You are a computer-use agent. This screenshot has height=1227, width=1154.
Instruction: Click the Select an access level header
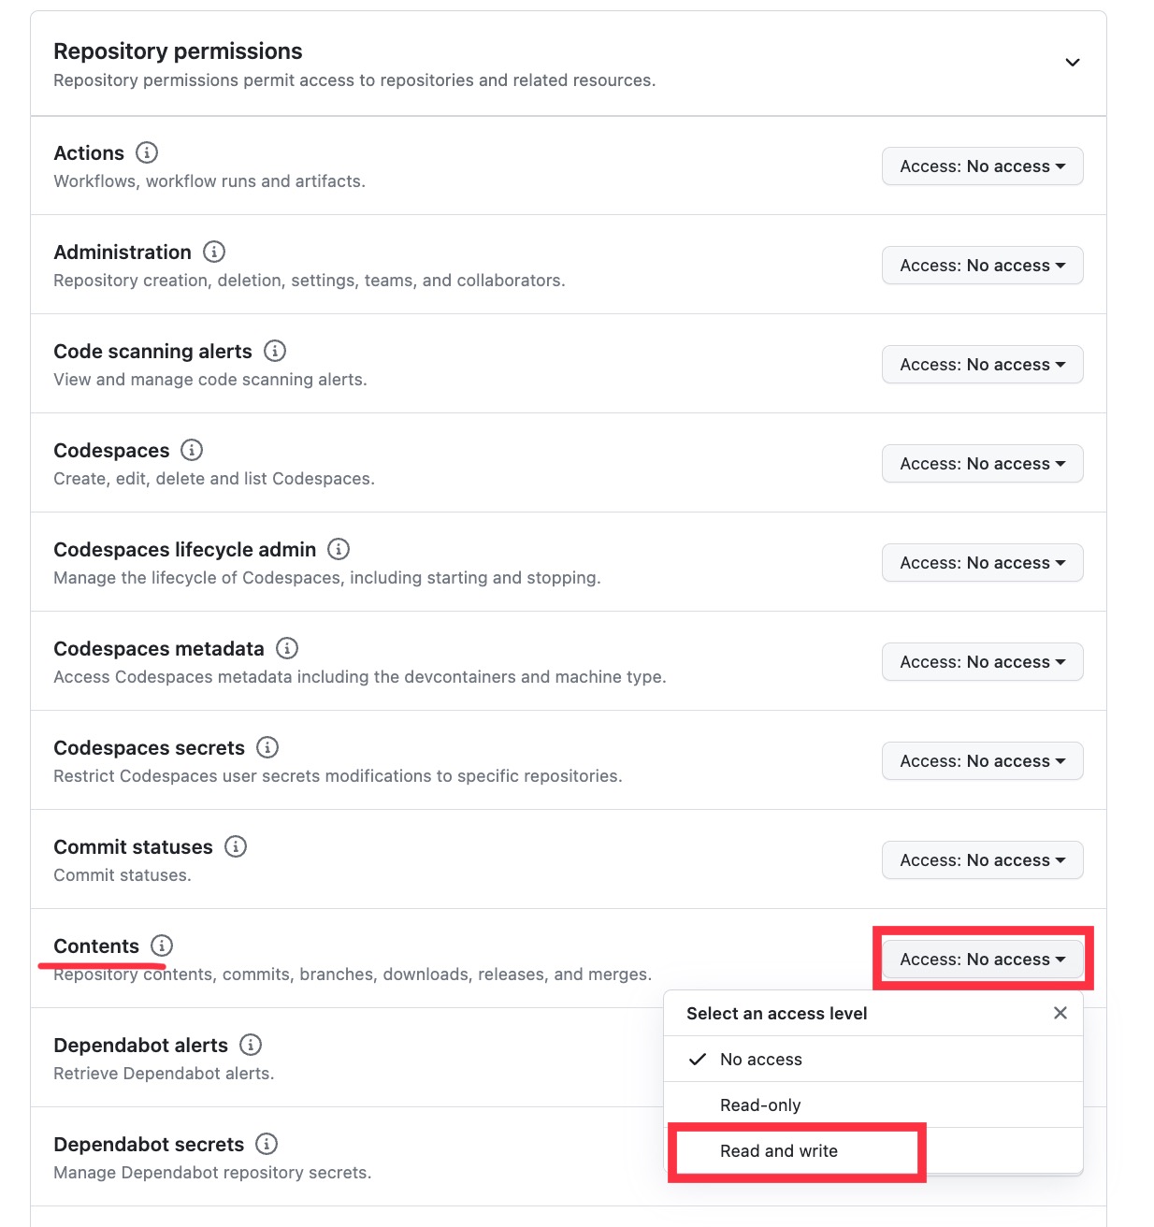[776, 1013]
